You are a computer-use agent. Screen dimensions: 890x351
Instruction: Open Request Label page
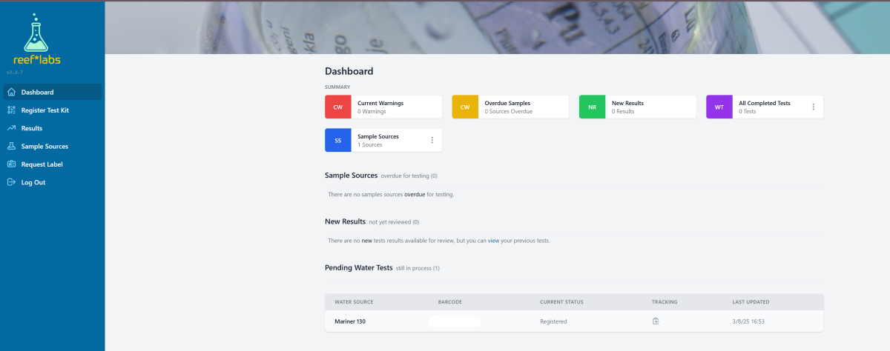tap(52, 164)
